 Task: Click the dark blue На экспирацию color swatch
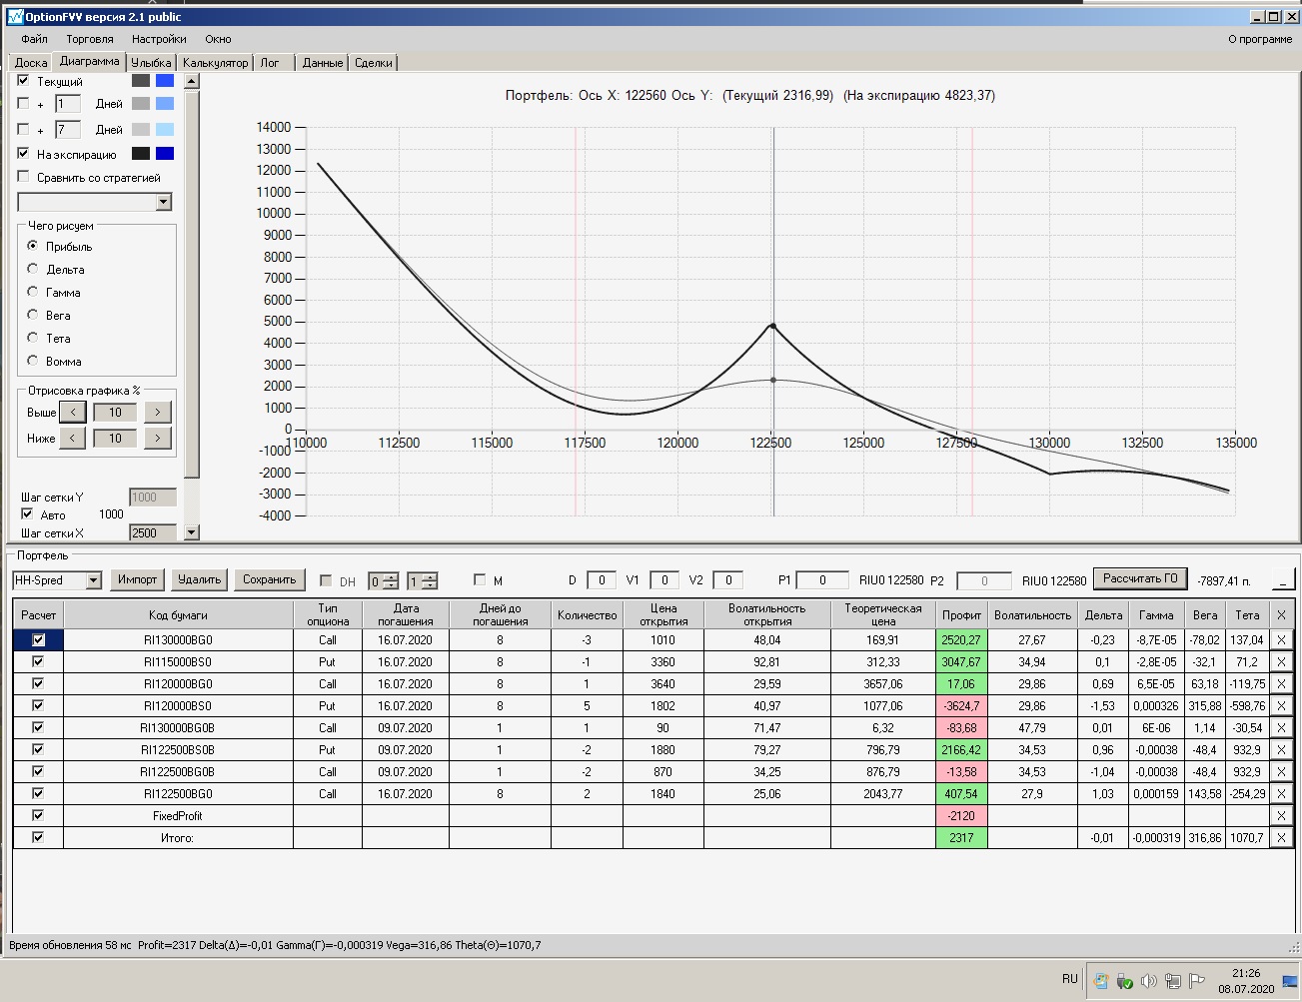[x=165, y=154]
